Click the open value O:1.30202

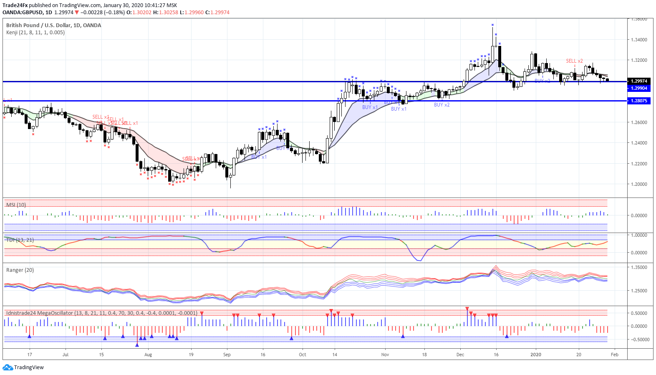pos(139,13)
